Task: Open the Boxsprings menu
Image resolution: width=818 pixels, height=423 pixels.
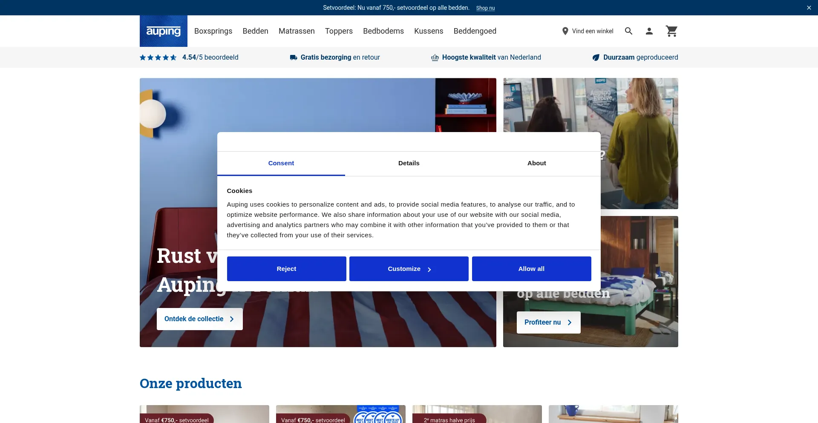Action: (213, 31)
